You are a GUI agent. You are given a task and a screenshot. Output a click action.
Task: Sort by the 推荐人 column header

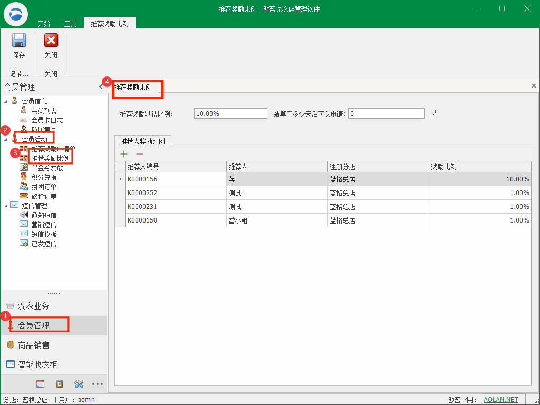click(277, 167)
